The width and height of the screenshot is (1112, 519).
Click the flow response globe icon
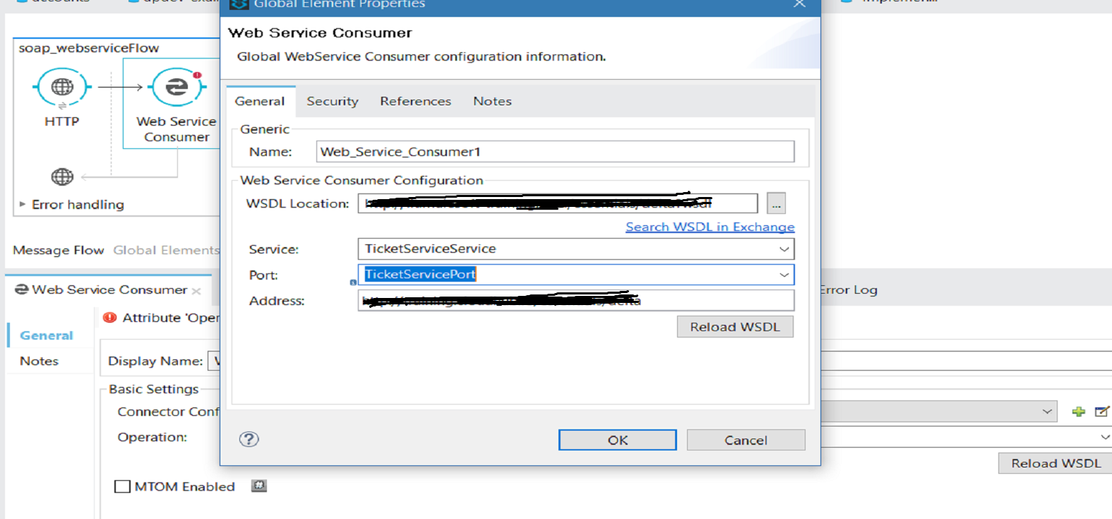tap(62, 177)
